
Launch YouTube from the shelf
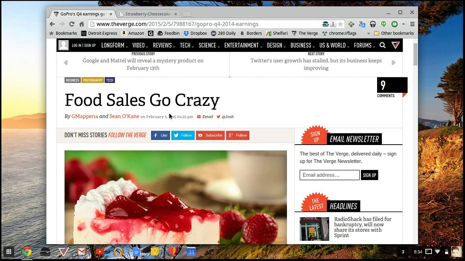100,252
